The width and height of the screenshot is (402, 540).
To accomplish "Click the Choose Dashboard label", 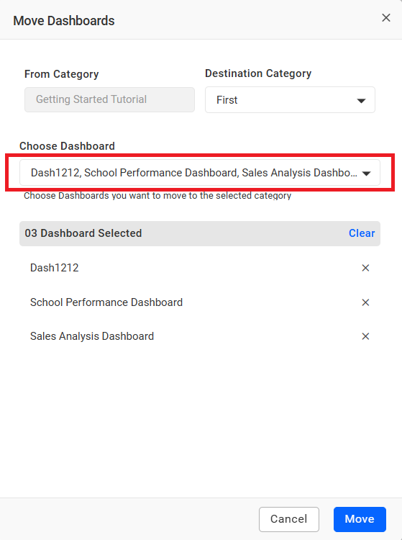I will click(x=67, y=146).
